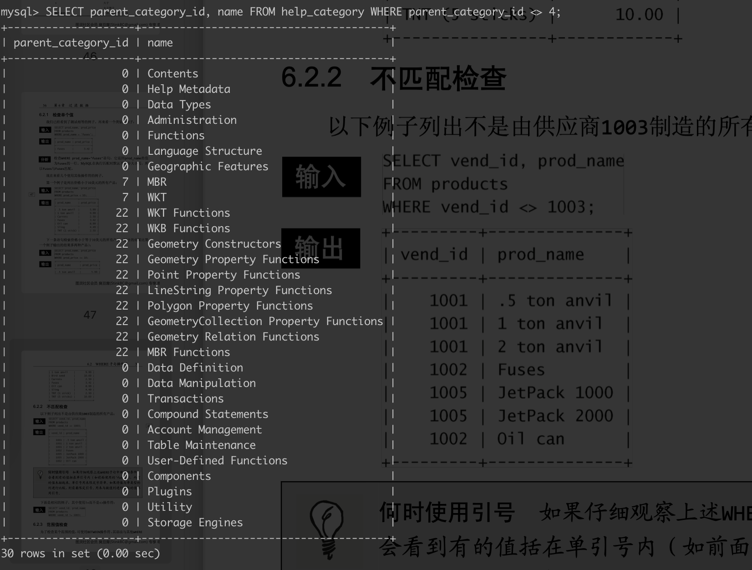Click the Account Management row
Viewport: 752px width, 570px height.
[198, 430]
